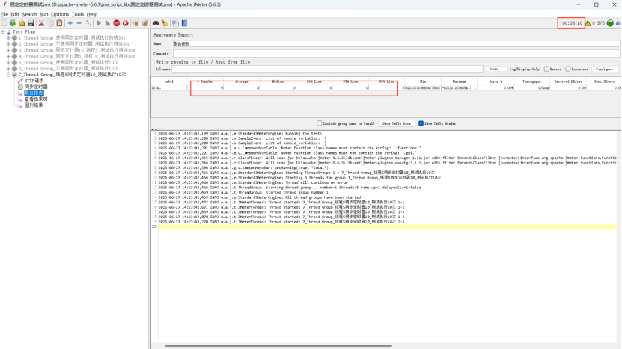Viewport: 622px width, 349px height.
Task: Click the blue plus Add icon
Action: 70,23
